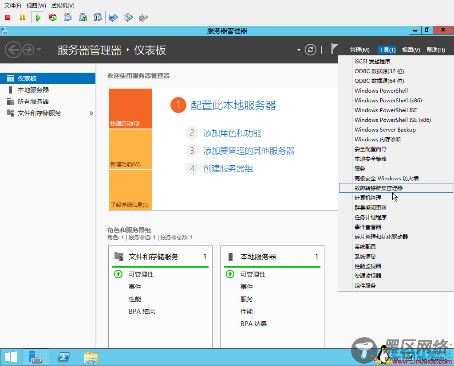454x366 pixels.
Task: Click the 快速启动(Q) orange tile
Action: tap(130, 109)
